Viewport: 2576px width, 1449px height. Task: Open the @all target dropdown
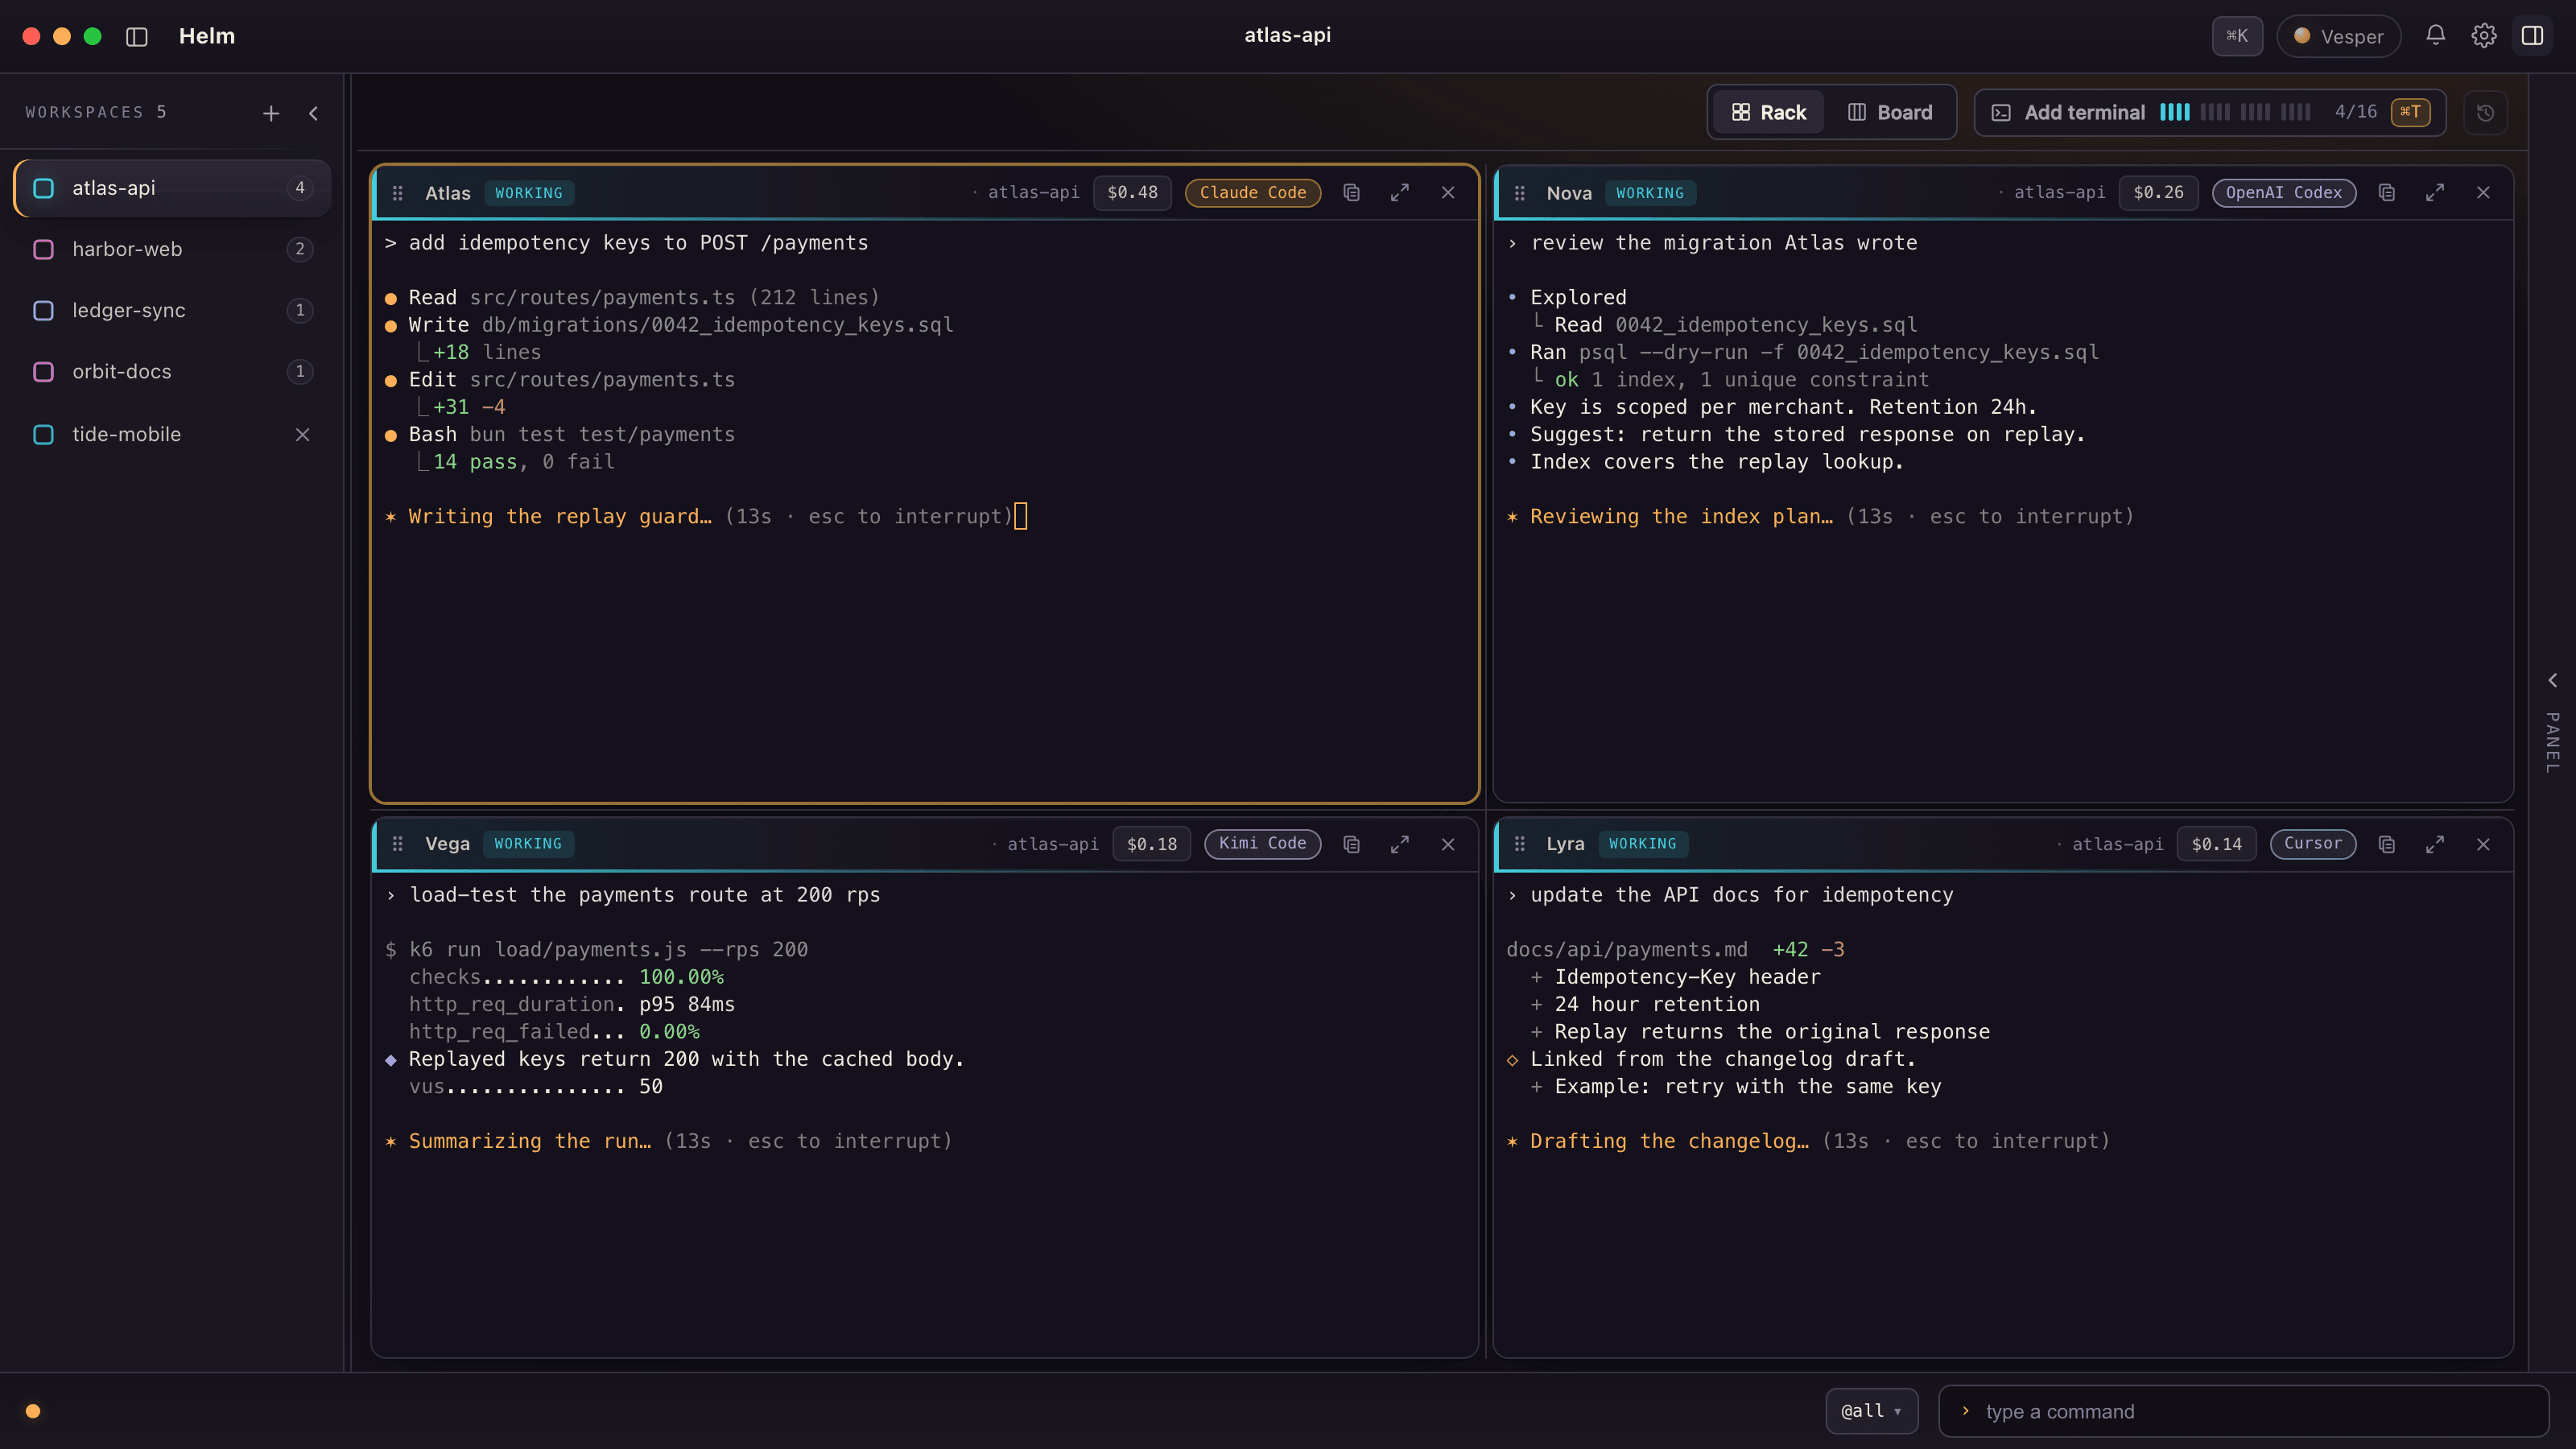(1871, 1411)
